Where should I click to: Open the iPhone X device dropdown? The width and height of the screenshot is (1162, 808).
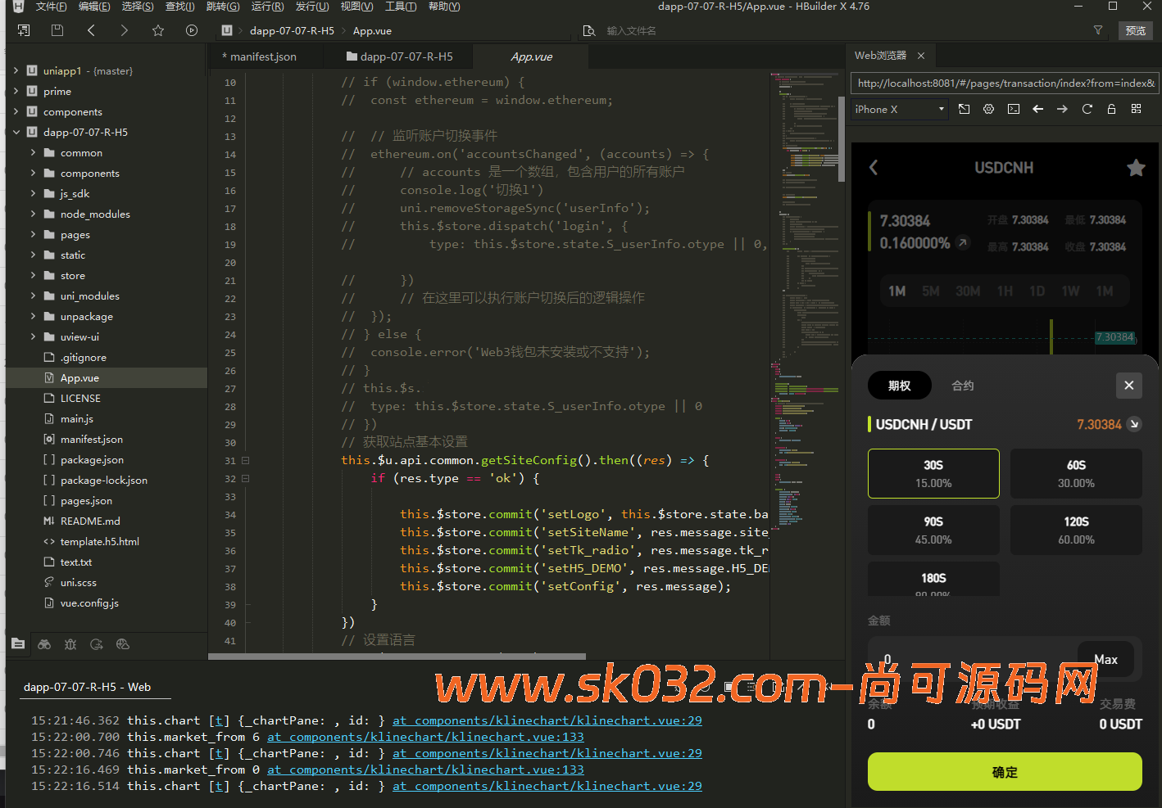pos(899,109)
